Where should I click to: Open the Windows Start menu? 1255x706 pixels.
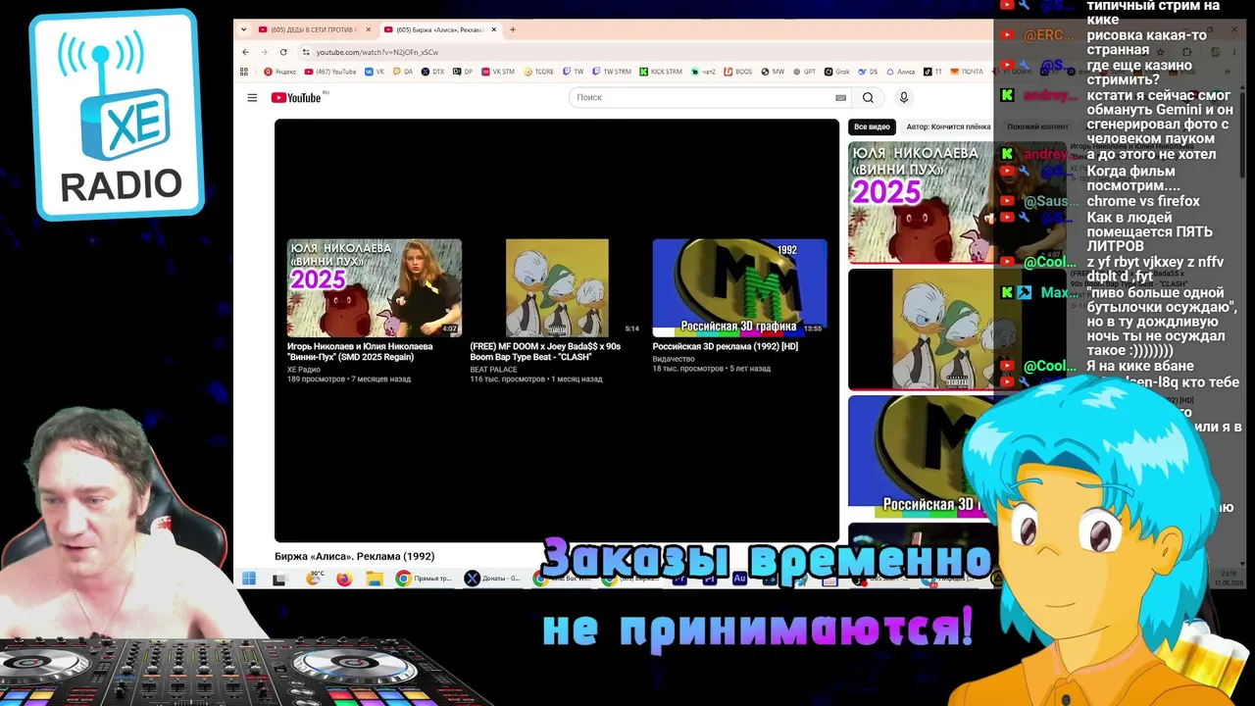point(249,579)
